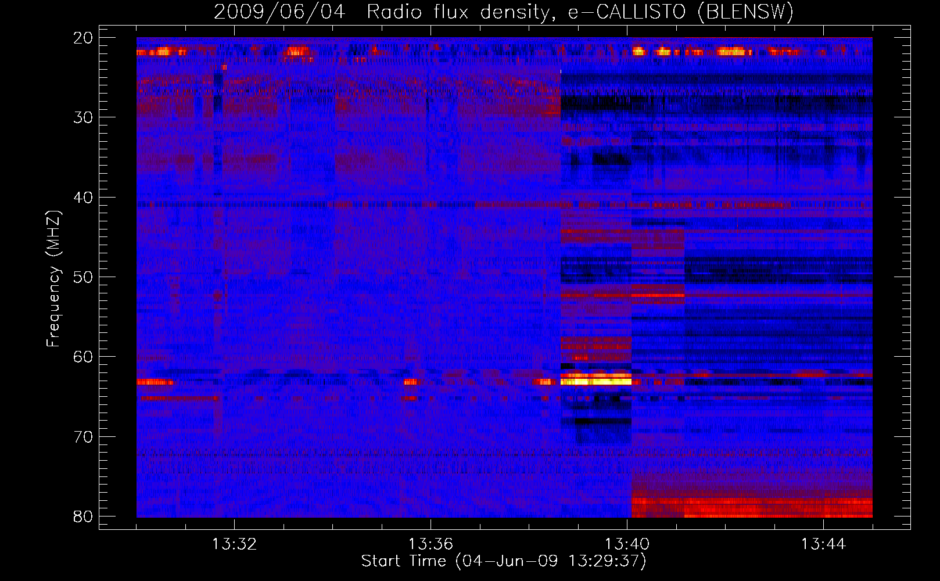Click the 40 frequency tick label
The width and height of the screenshot is (940, 581).
coord(84,198)
